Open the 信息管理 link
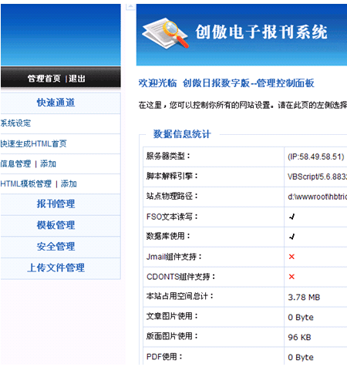 point(15,163)
